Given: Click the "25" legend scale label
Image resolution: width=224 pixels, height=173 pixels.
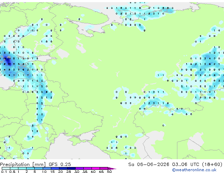Looking at the screenshot, I should [x=69, y=172].
